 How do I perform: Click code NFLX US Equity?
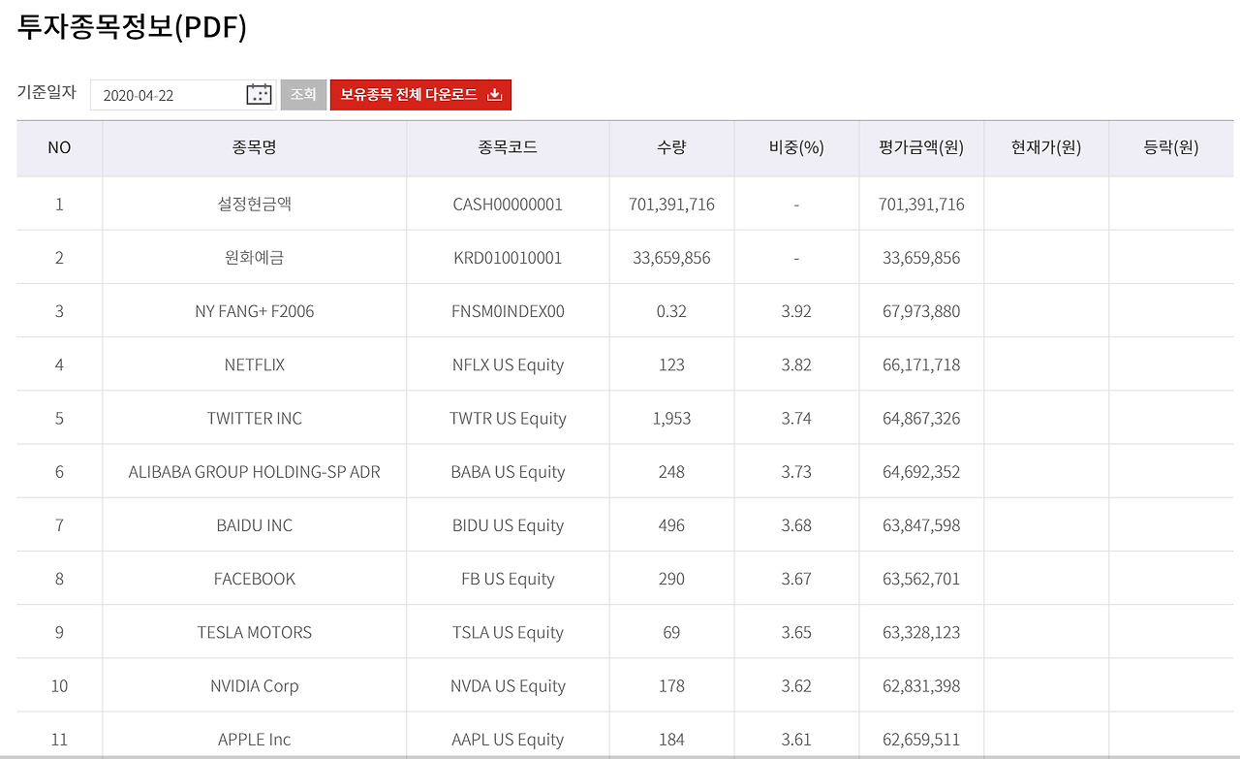tap(508, 365)
